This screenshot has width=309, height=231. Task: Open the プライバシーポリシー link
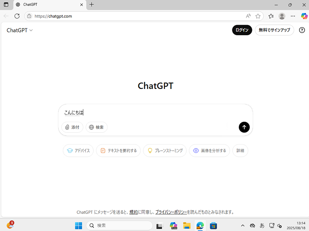(x=171, y=212)
